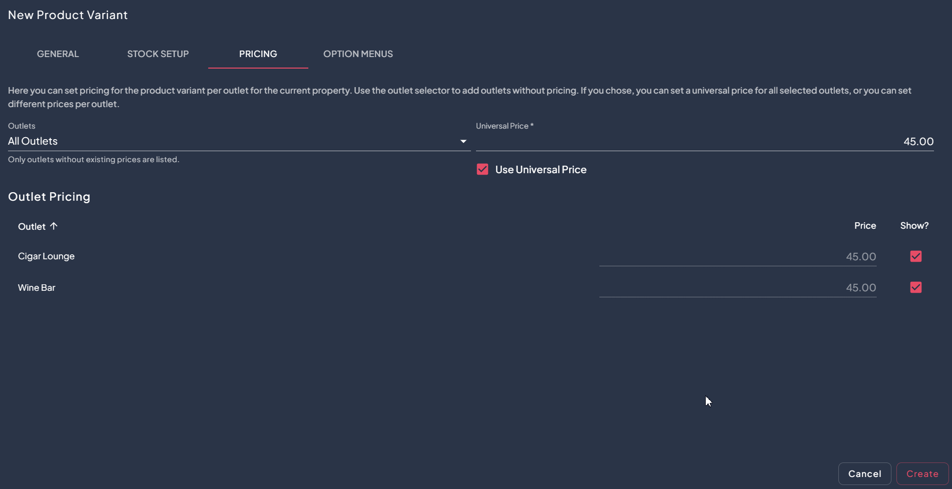The height and width of the screenshot is (489, 952).
Task: Click the Show? column header
Action: [914, 226]
